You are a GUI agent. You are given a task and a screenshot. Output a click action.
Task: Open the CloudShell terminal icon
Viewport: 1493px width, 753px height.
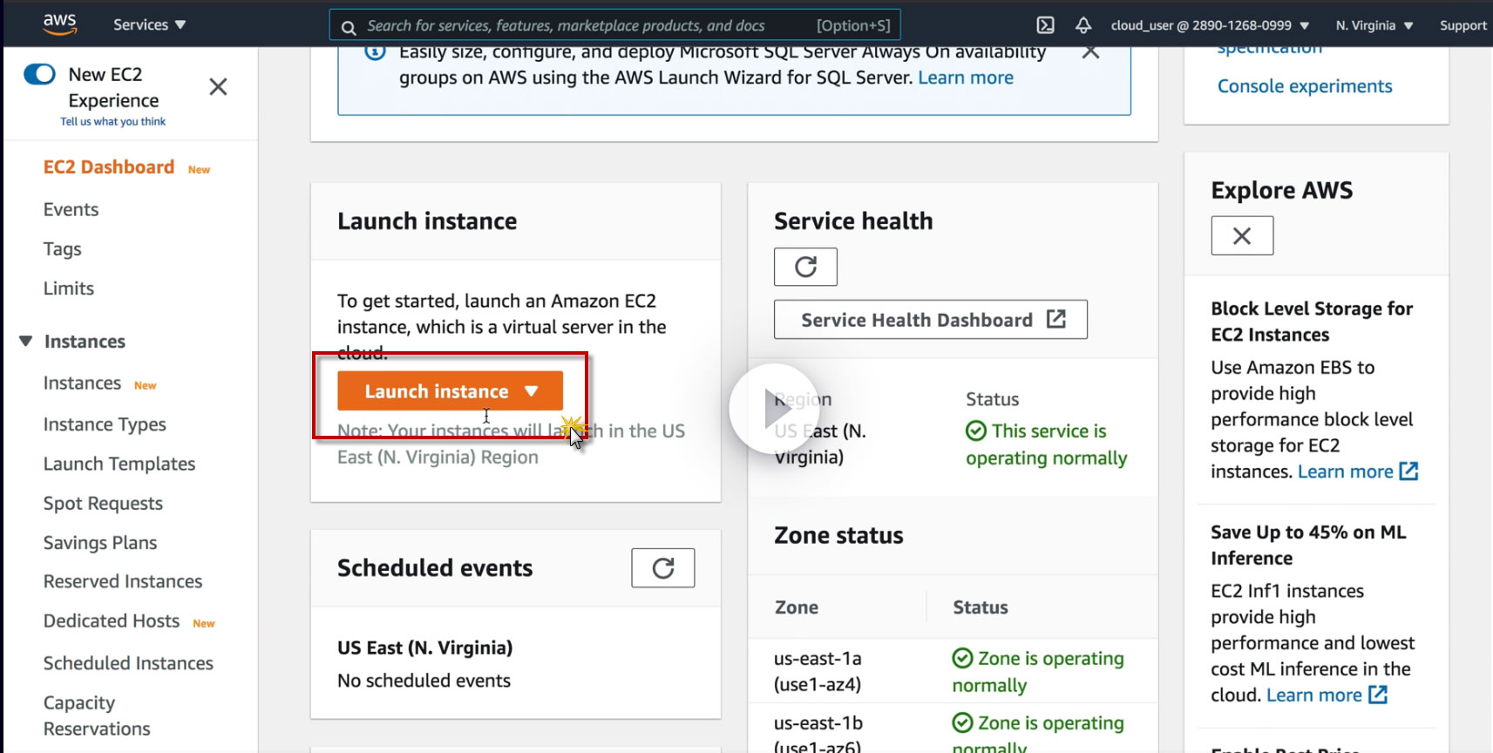[1045, 25]
